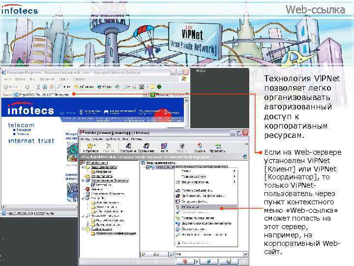Choose Web-ссылка highlighted context menu item

coord(206,207)
